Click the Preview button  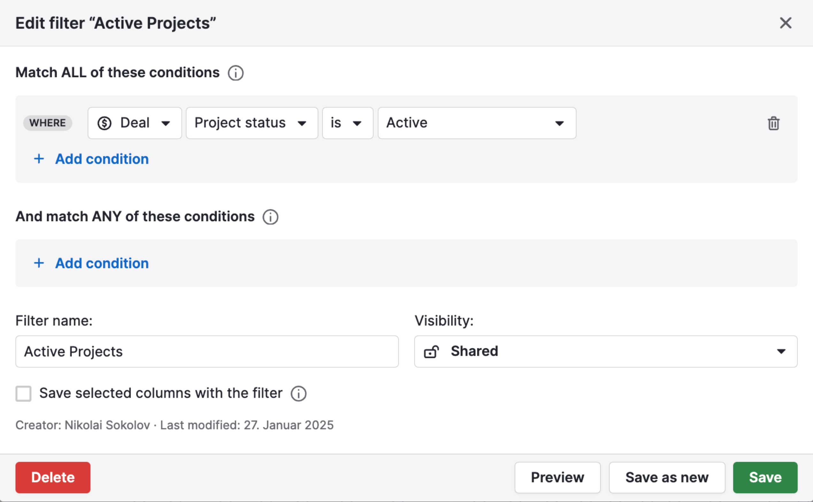[x=557, y=477]
